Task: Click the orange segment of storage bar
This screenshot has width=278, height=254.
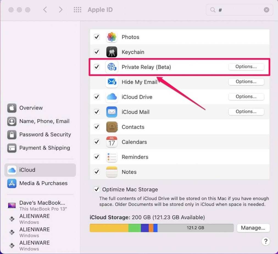Action: (151, 228)
